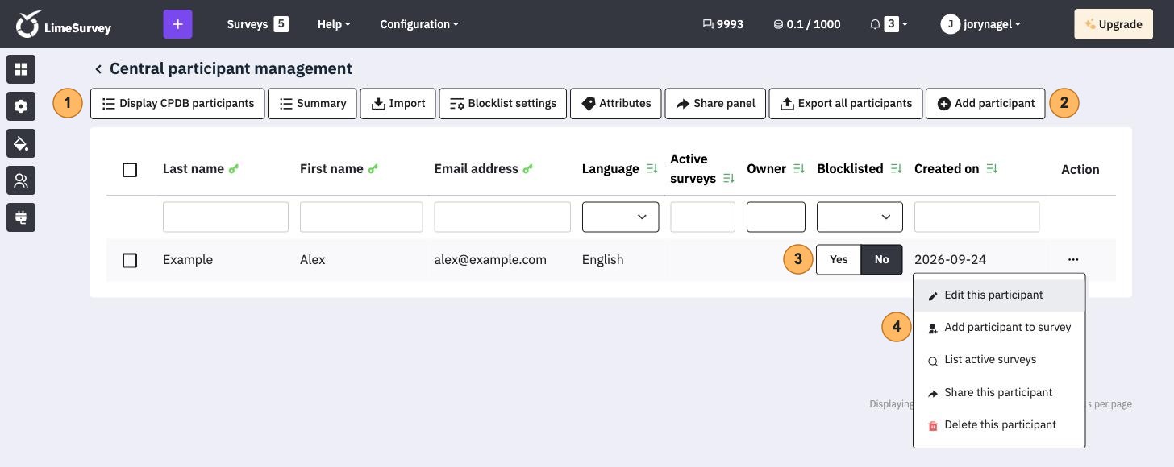Choose List active surveys
The height and width of the screenshot is (467, 1174).
pos(999,360)
